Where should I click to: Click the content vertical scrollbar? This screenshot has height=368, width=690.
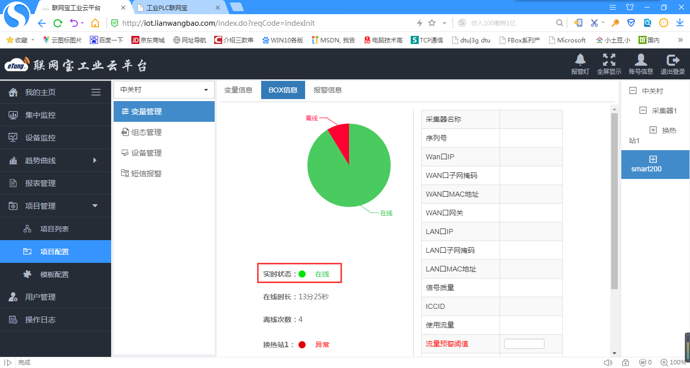click(614, 201)
